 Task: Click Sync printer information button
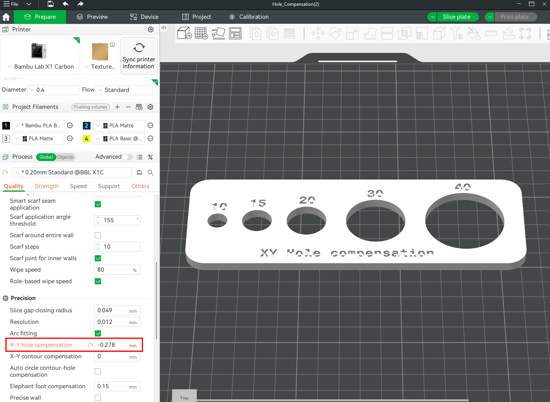(139, 56)
